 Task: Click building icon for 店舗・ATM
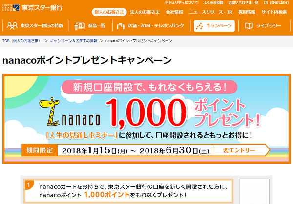coord(121,26)
